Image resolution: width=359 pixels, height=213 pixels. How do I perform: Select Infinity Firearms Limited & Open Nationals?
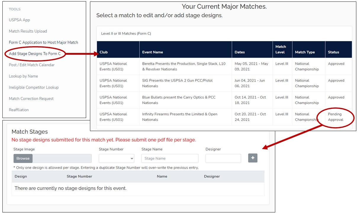[x=179, y=117]
